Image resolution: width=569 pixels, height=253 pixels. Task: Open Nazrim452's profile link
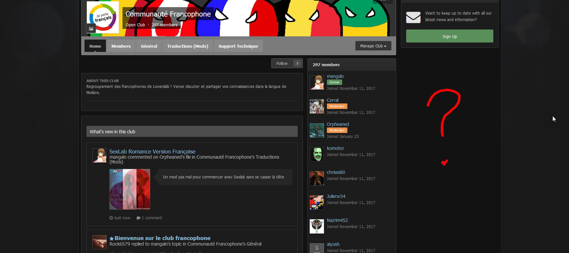click(337, 221)
